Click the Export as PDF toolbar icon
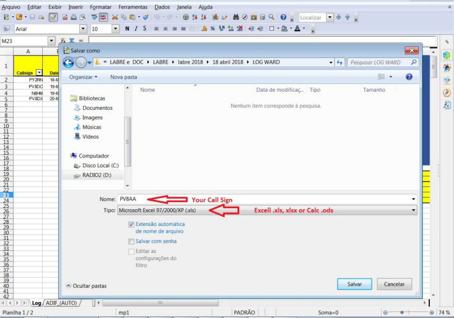 pos(65,17)
